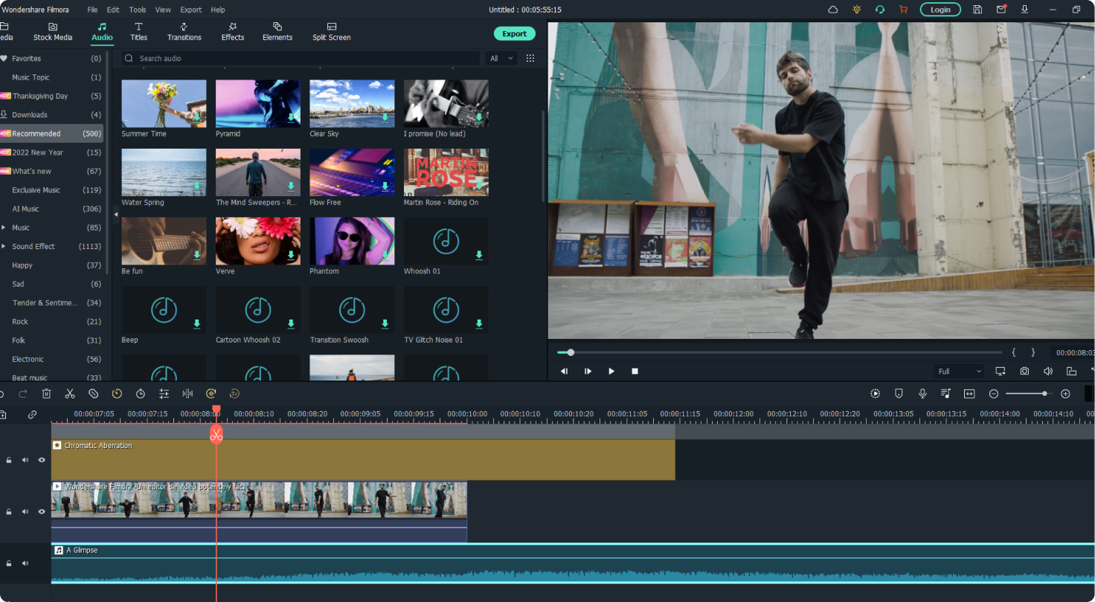The width and height of the screenshot is (1095, 602).
Task: Open the Full preview quality dropdown
Action: 959,371
